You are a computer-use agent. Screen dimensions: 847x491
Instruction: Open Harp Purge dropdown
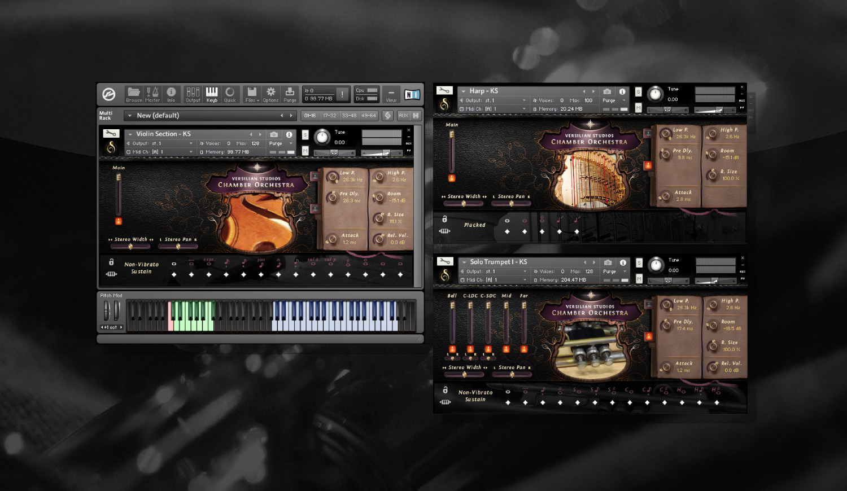(x=615, y=100)
